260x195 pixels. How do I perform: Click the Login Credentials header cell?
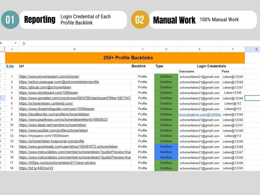(x=211, y=66)
